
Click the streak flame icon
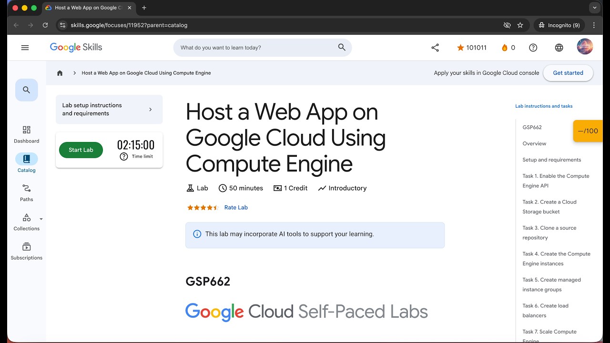tap(505, 48)
